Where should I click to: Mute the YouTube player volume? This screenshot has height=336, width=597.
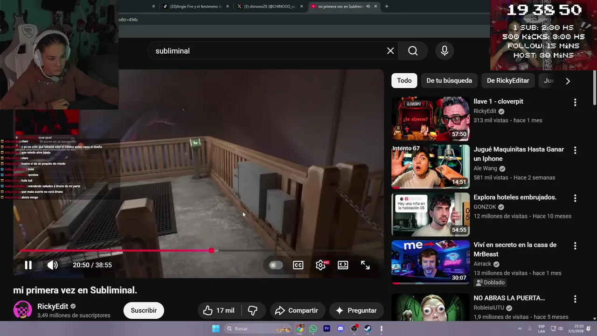click(52, 265)
